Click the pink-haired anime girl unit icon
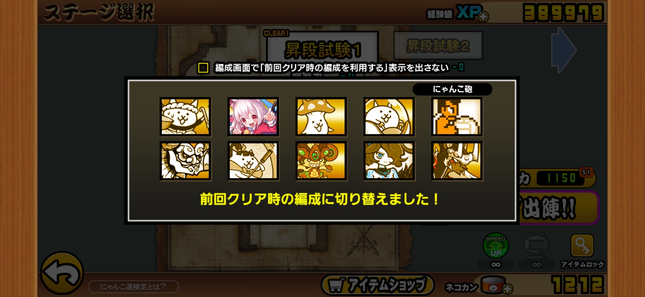 tap(253, 117)
